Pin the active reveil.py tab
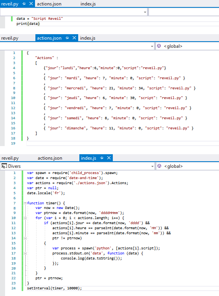This screenshot has width=219, height=296. (24, 3)
